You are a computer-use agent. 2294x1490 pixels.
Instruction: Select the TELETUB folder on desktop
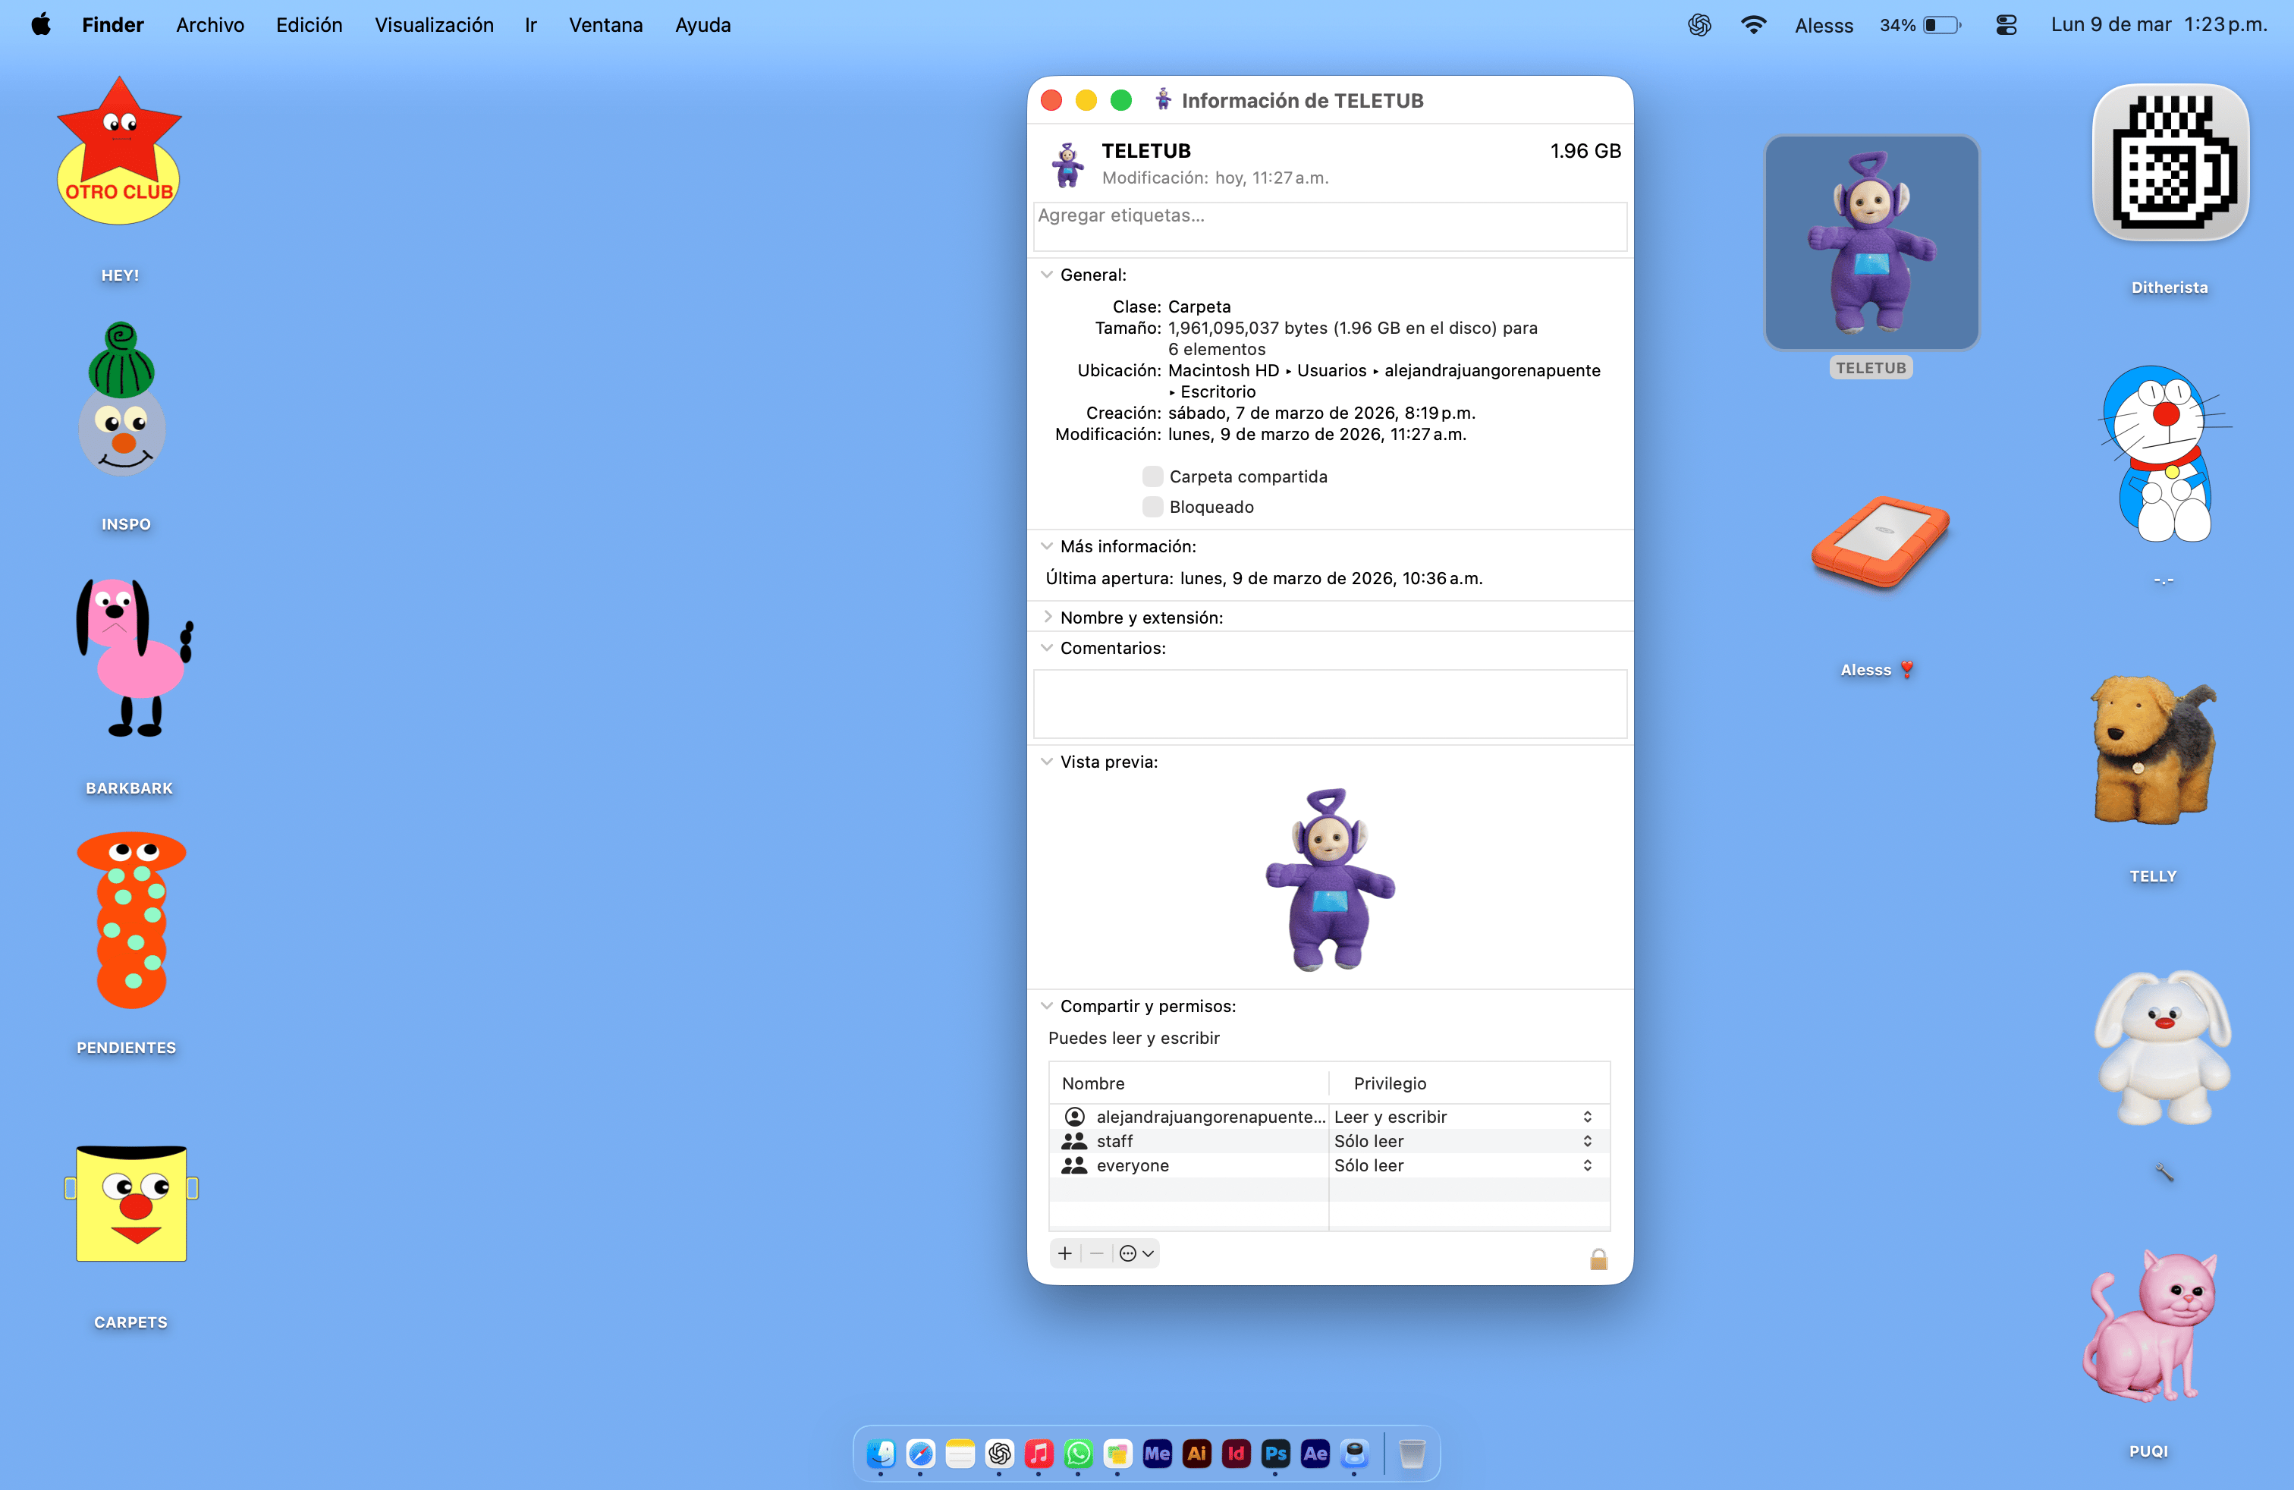click(x=1871, y=243)
